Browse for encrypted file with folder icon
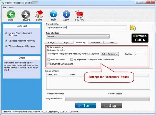156x115 pixels. (133, 28)
